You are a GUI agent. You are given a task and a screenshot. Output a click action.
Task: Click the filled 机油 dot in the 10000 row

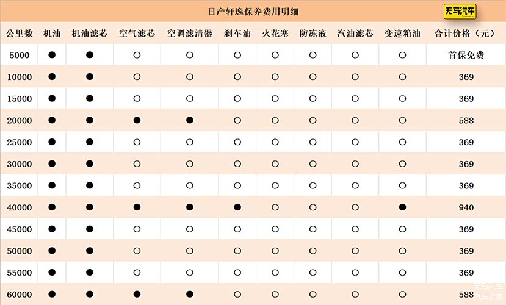(52, 77)
